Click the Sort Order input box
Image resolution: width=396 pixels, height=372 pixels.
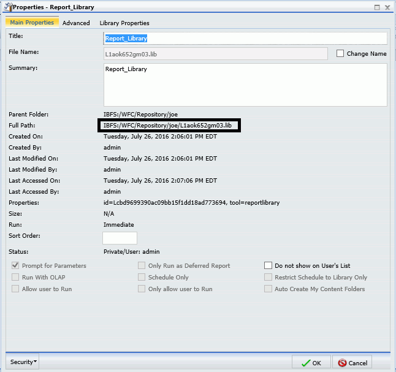point(120,238)
